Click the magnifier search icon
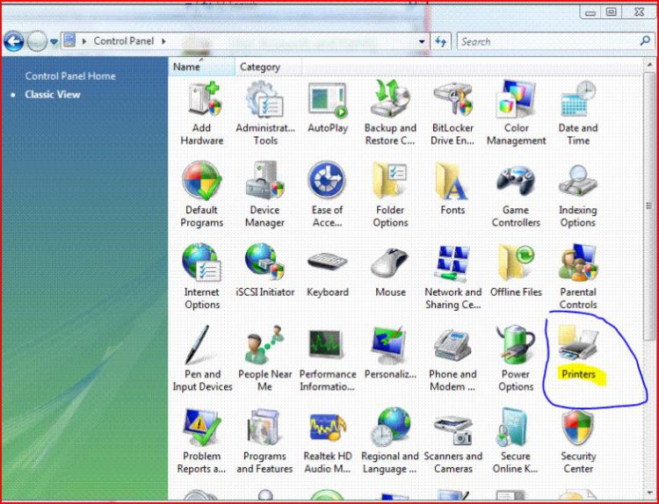 click(644, 41)
